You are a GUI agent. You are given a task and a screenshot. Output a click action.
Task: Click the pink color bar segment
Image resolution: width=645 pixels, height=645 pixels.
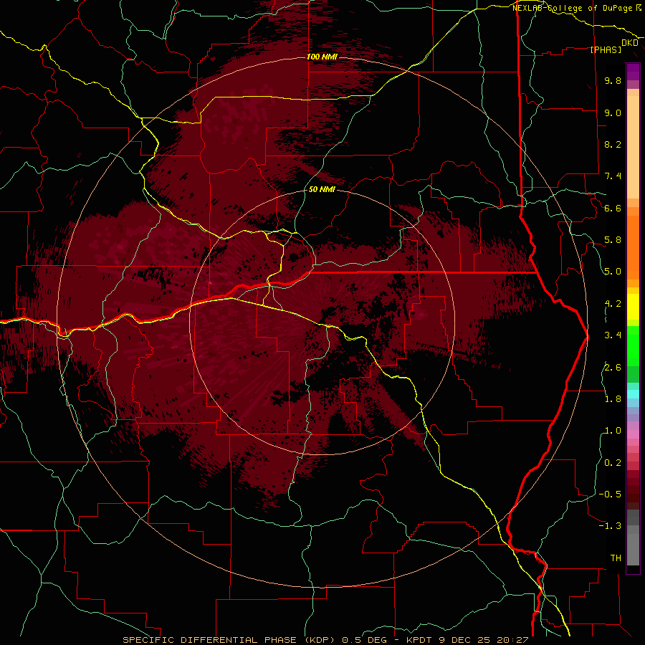(633, 434)
